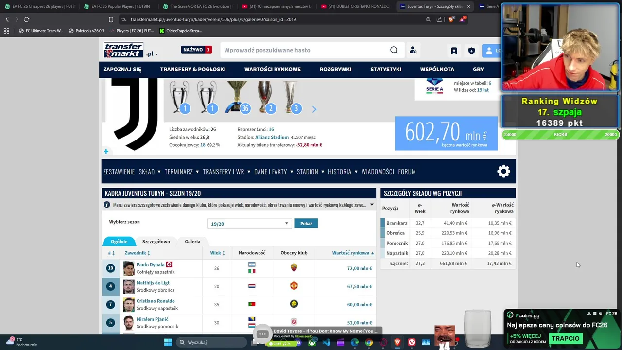Screen dimensions: 622x350
Task: Open Matthijs de Ligt player link
Action: click(x=153, y=283)
